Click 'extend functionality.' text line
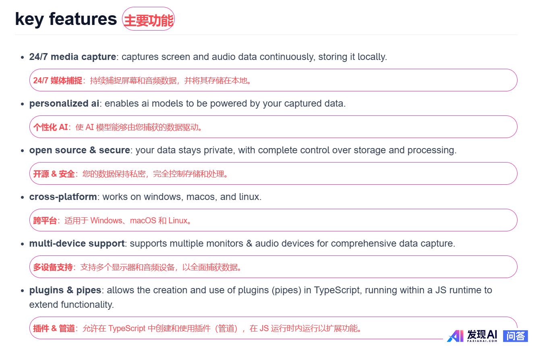Screen dimensions: 534x346 pos(72,305)
